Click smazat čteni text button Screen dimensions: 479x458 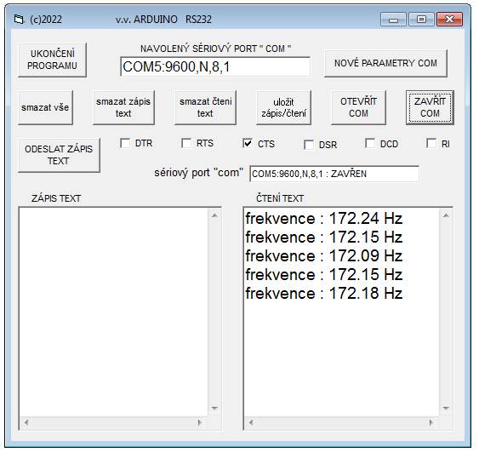pyautogui.click(x=205, y=107)
